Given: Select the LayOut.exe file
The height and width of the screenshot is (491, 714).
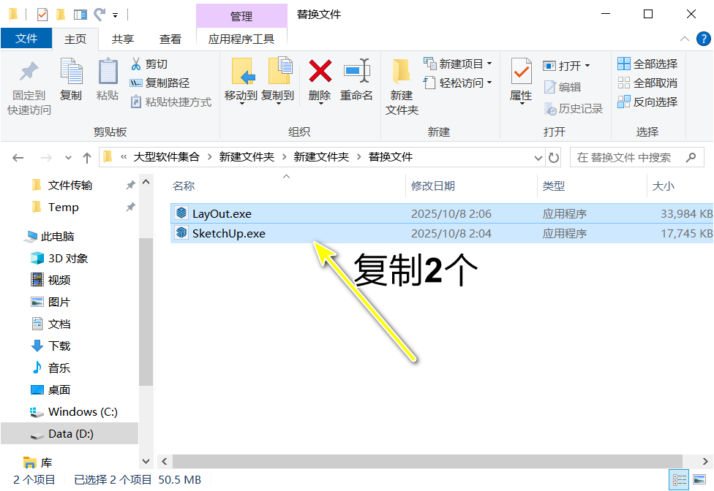Looking at the screenshot, I should (442, 213).
